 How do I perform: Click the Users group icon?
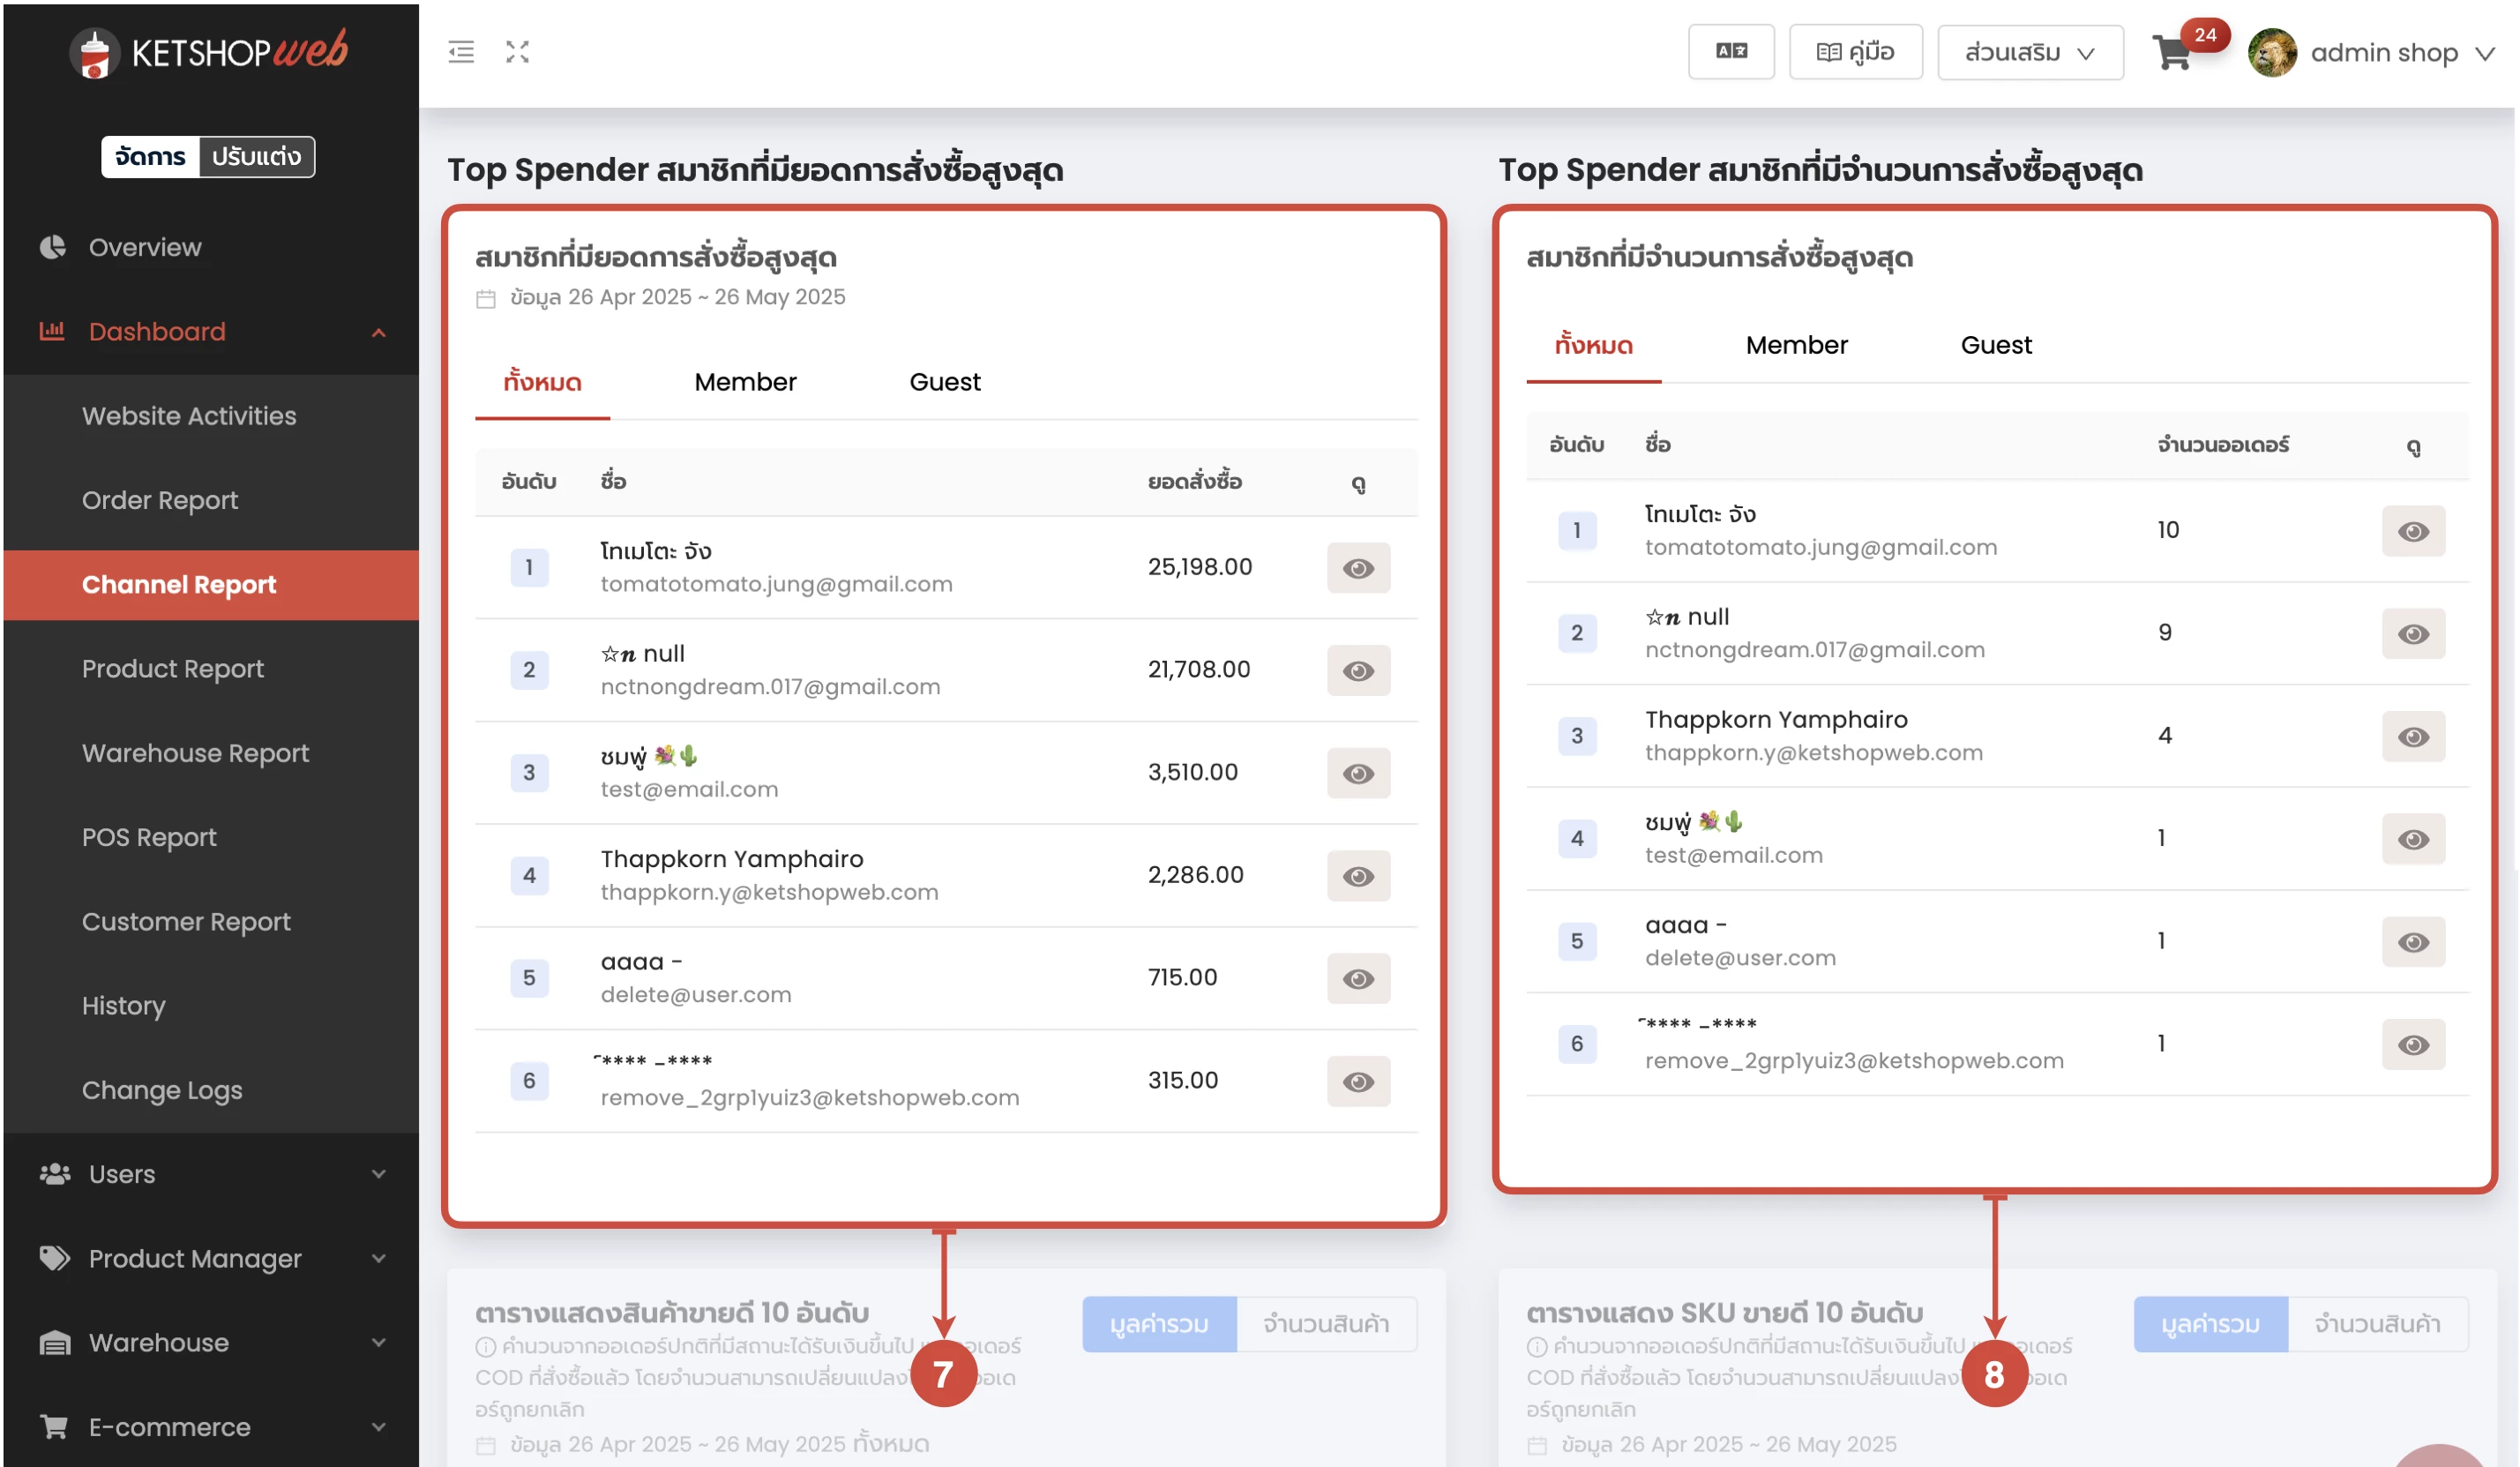[55, 1174]
